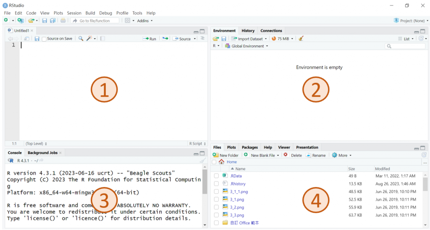Open the Addins dropdown

[x=145, y=21]
